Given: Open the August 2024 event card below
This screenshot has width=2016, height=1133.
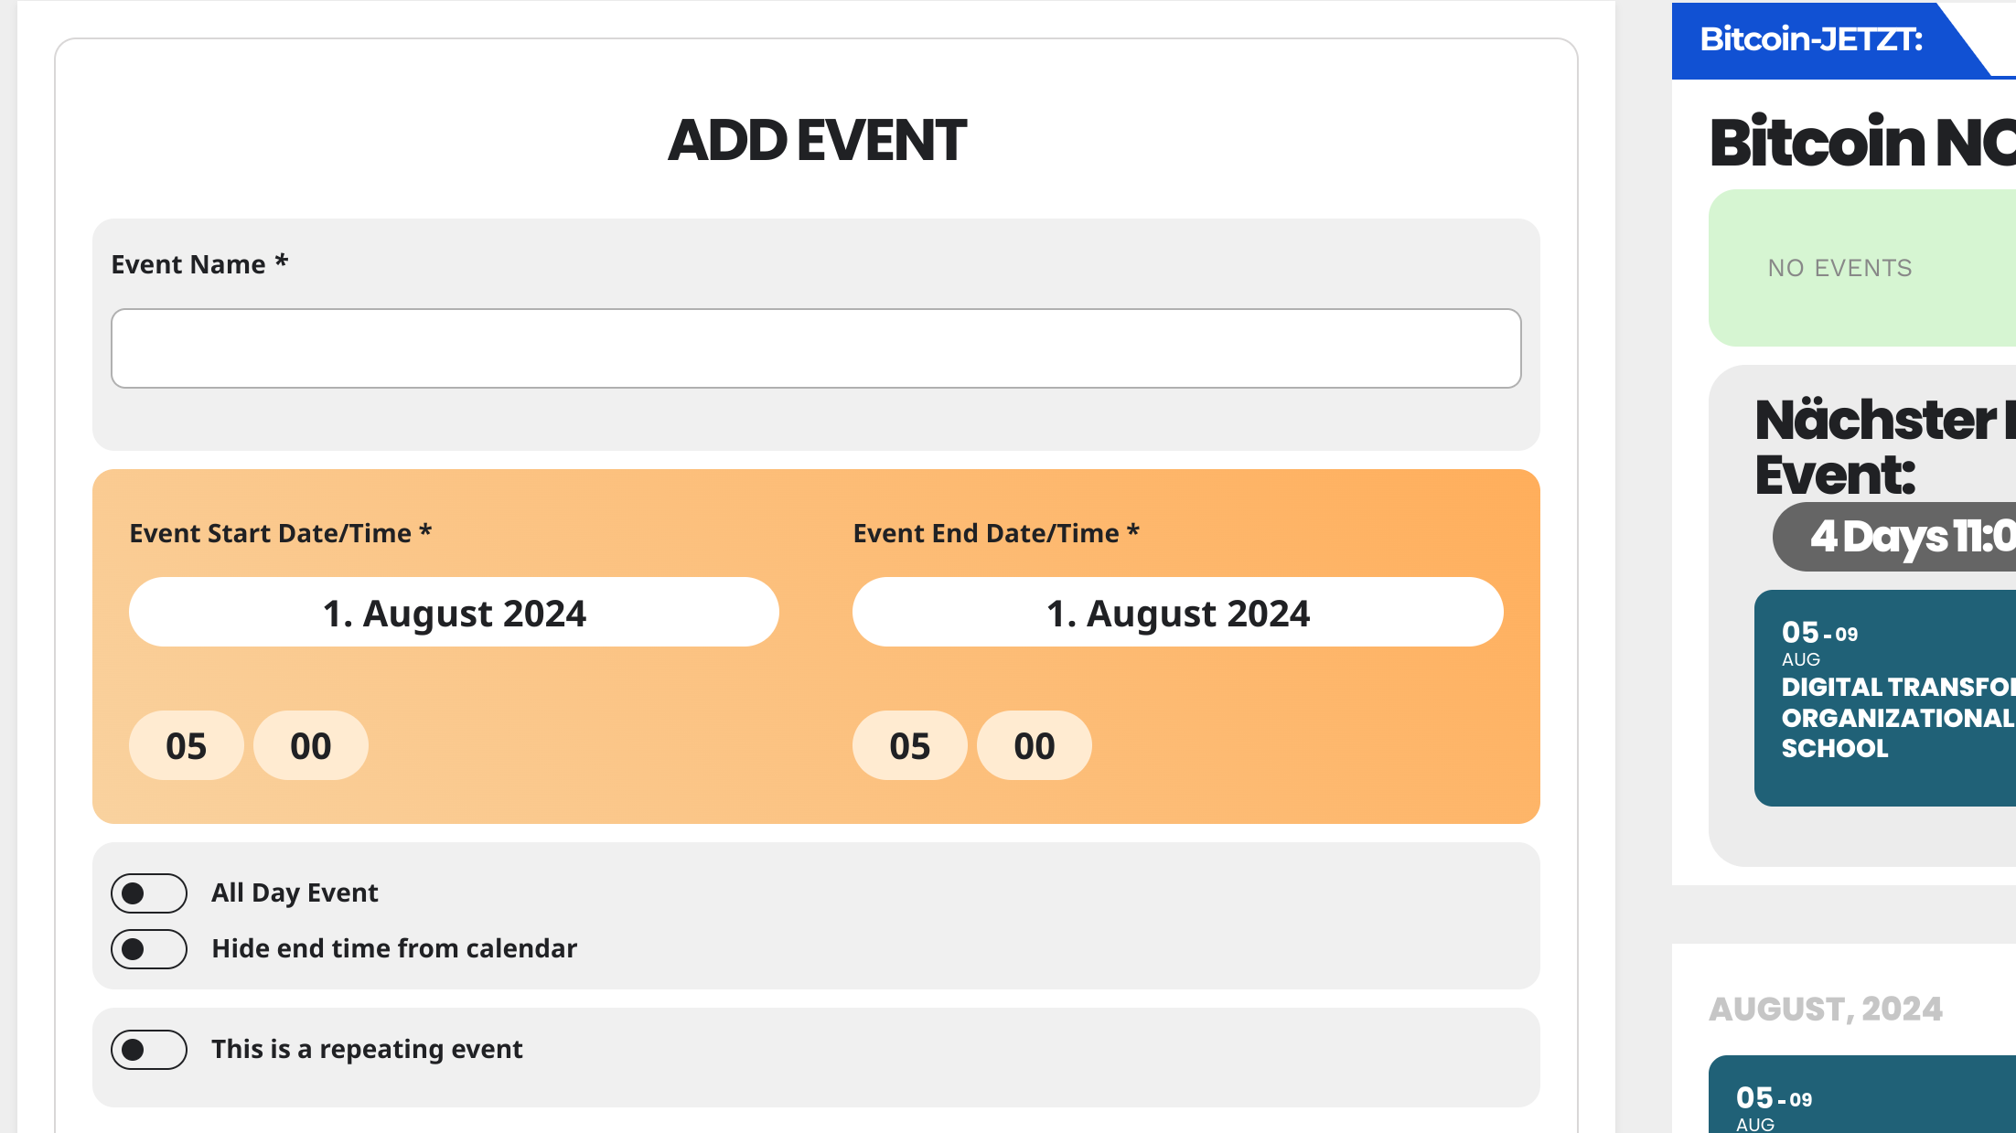Looking at the screenshot, I should 1862,1095.
